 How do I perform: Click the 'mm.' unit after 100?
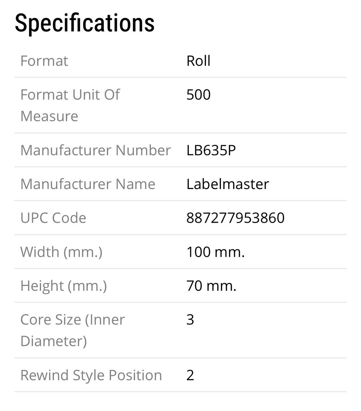229,252
